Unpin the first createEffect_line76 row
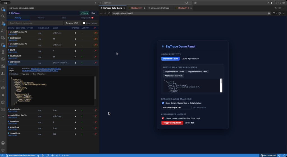The width and height of the screenshot is (287, 157). point(95,33)
